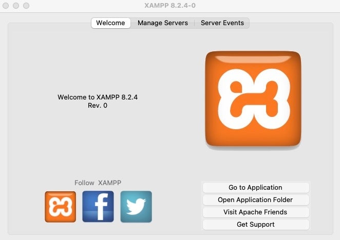Open the Facebook follow icon
The image size is (340, 240).
[98, 207]
